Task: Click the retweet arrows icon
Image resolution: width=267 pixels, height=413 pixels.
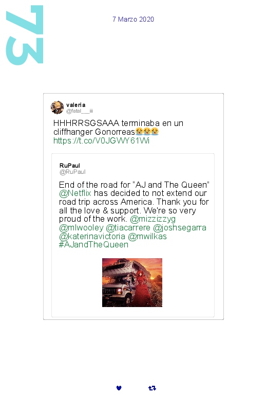Action: (152, 388)
